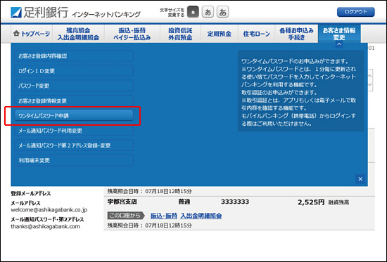Click the 宇都宮支店 branch name
The height and width of the screenshot is (262, 387).
122,202
